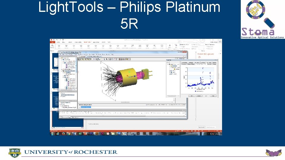Open Firefox from the taskbar
Screen dimensions: 285x160
click(63, 134)
